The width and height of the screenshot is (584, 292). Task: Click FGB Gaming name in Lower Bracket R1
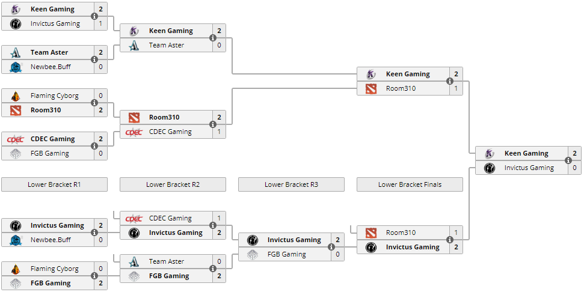click(x=51, y=283)
